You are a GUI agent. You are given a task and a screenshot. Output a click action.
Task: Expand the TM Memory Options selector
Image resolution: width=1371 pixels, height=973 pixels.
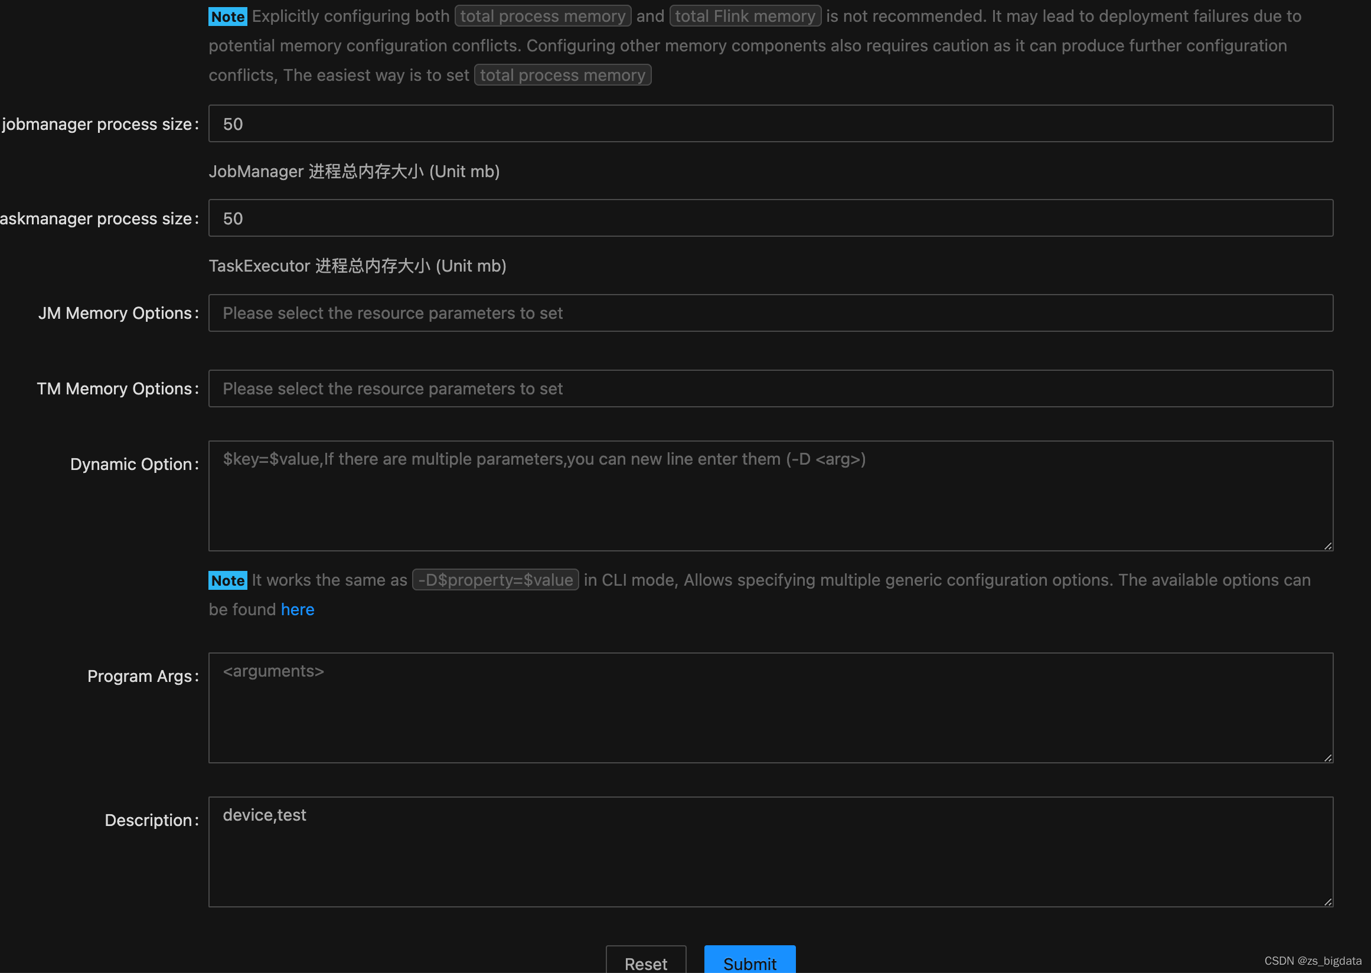pos(770,388)
